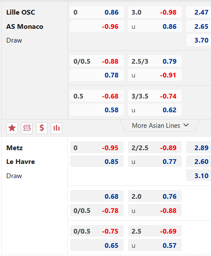Select Le Havre win odds 2.60
Image resolution: width=211 pixels, height=256 pixels.
pyautogui.click(x=199, y=161)
